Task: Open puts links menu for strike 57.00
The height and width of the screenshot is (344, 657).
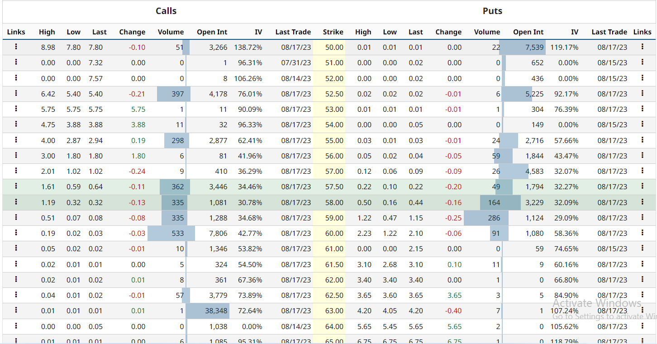Action: click(642, 171)
